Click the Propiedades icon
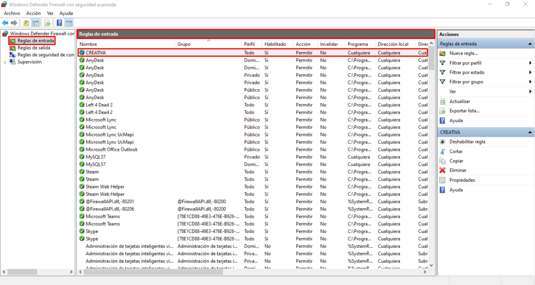Screen dimensions: 535x285 443,180
